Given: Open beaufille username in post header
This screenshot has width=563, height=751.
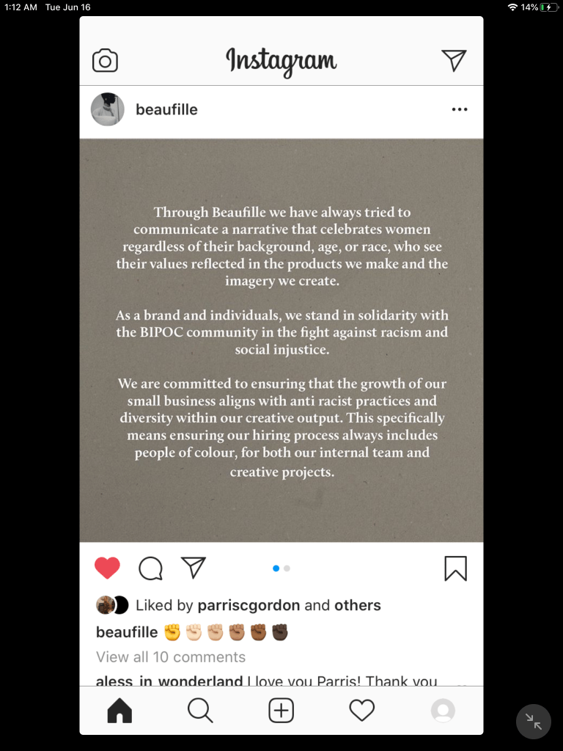Looking at the screenshot, I should pyautogui.click(x=166, y=110).
